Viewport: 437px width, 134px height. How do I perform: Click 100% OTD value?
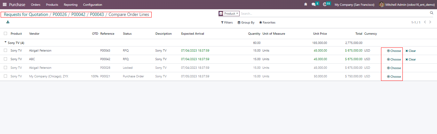click(x=95, y=76)
